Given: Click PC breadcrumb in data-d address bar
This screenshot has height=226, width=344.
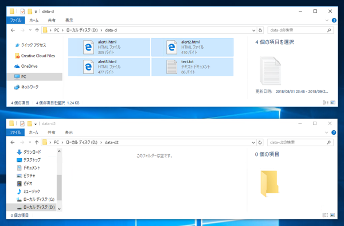Looking at the screenshot, I should coord(57,30).
